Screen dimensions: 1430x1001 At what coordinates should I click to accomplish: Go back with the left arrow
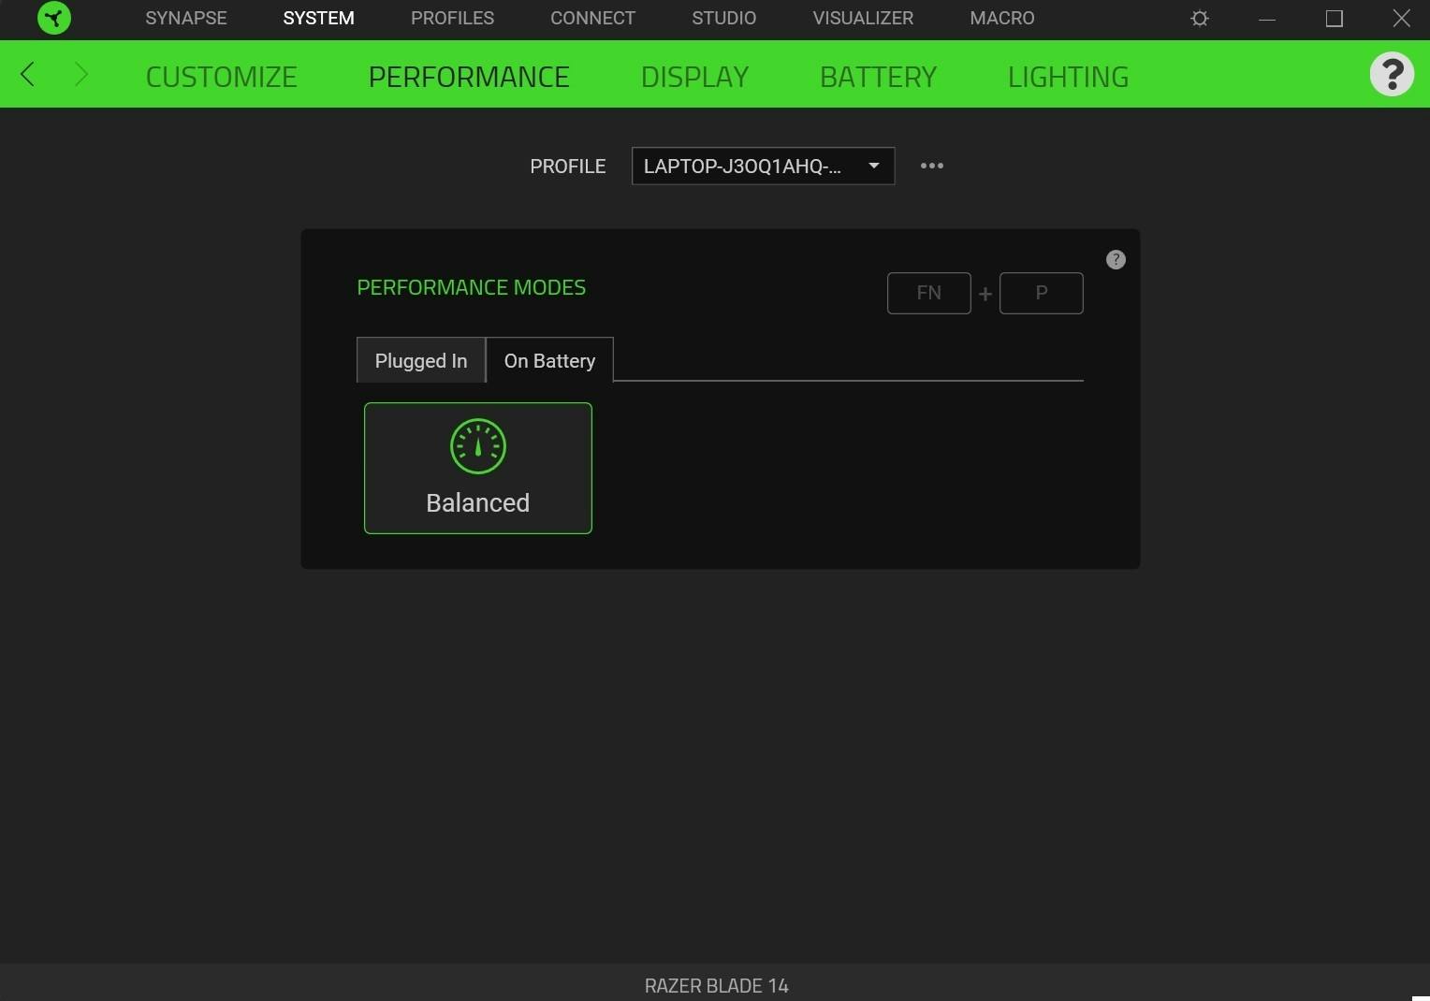(27, 74)
